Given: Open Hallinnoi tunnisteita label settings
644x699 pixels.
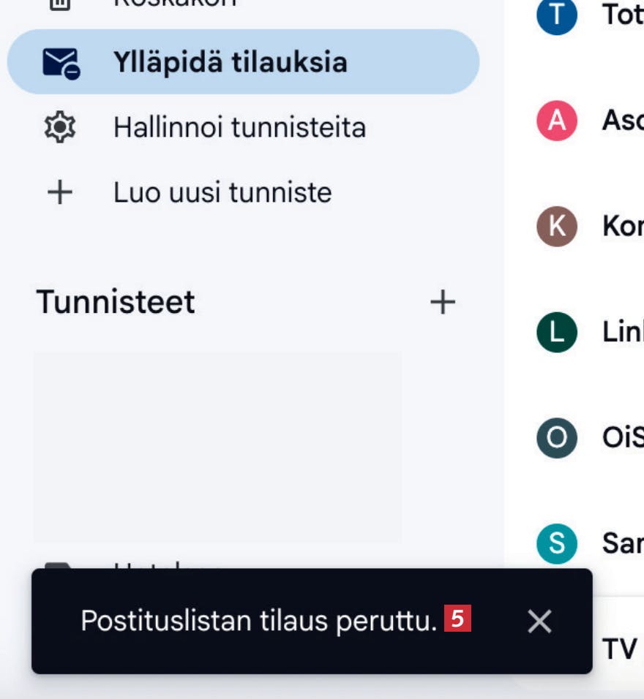Looking at the screenshot, I should coord(239,128).
